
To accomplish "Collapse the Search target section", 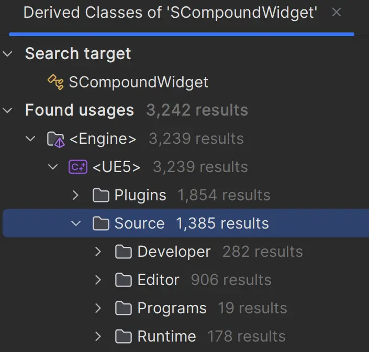I will click(8, 54).
